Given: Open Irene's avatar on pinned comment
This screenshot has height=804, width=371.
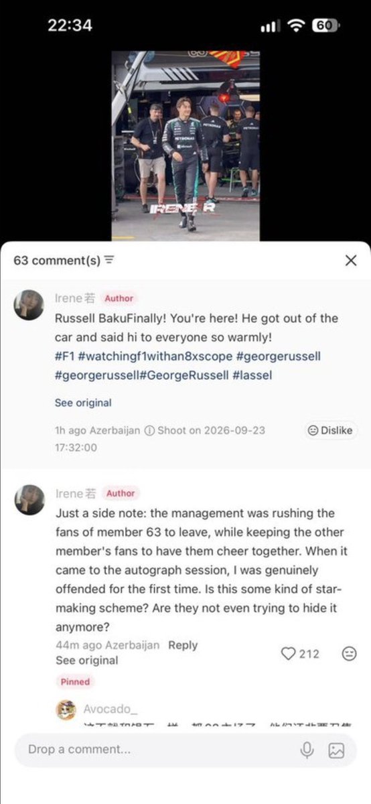Looking at the screenshot, I should (29, 500).
